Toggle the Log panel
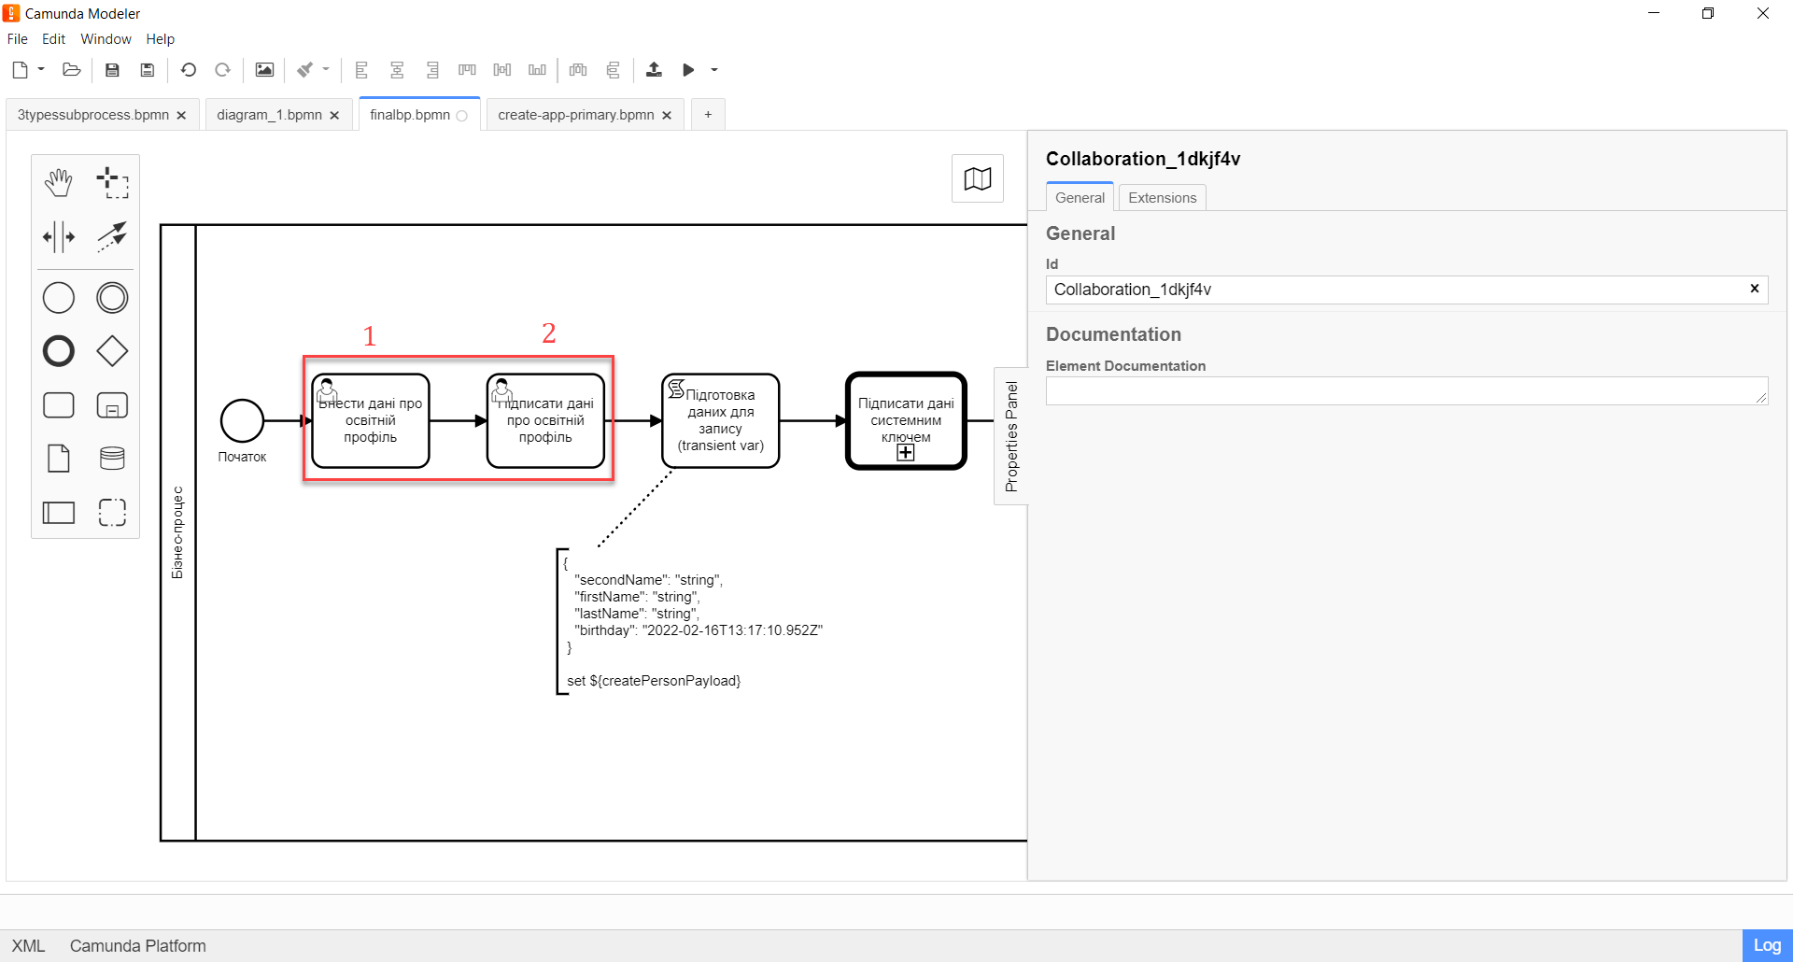 tap(1767, 946)
